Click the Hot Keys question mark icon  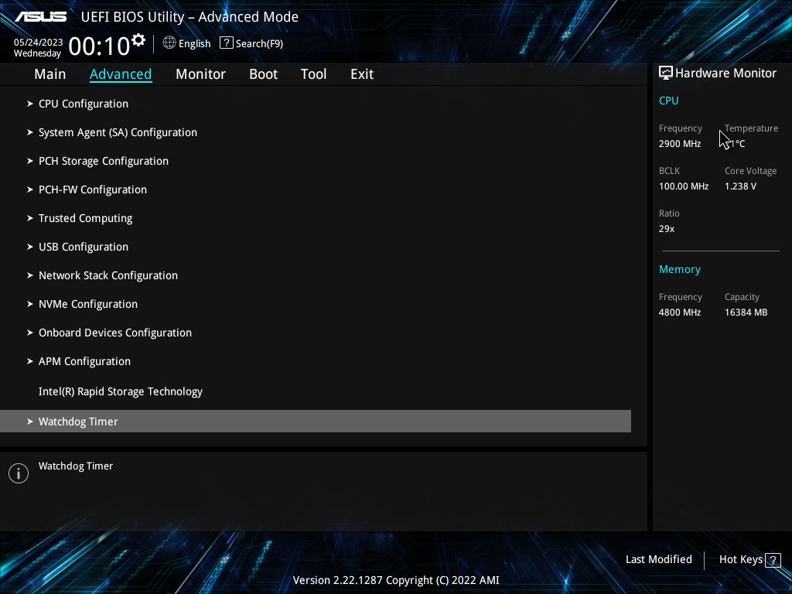(x=773, y=560)
